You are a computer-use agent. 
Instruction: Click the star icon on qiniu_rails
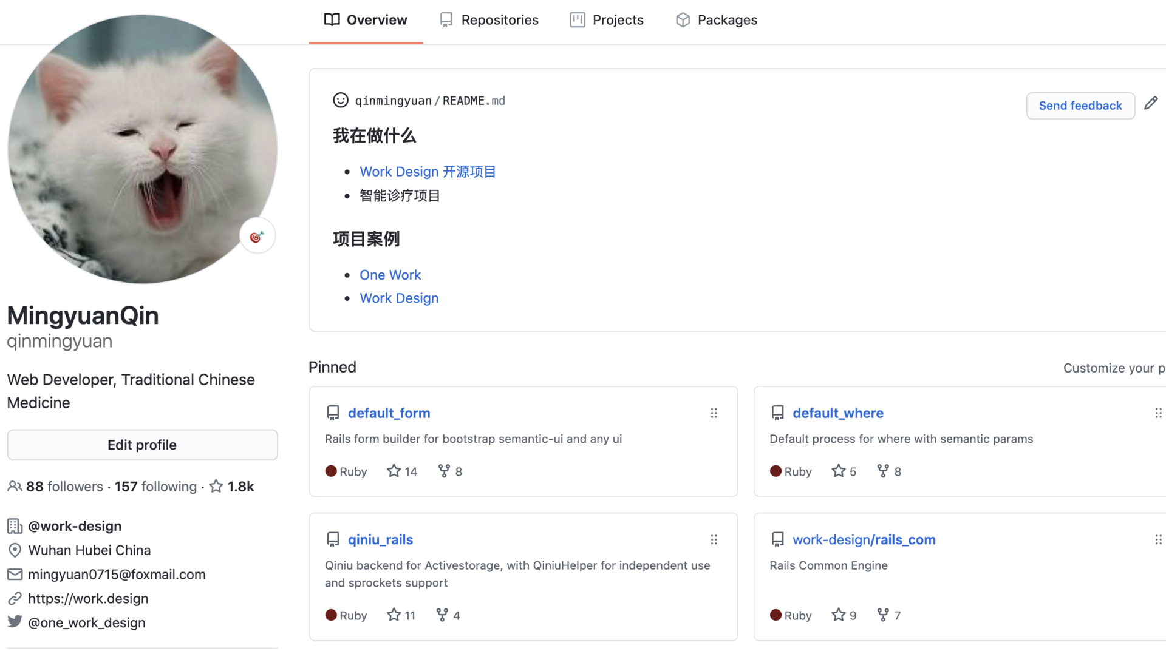pyautogui.click(x=394, y=615)
